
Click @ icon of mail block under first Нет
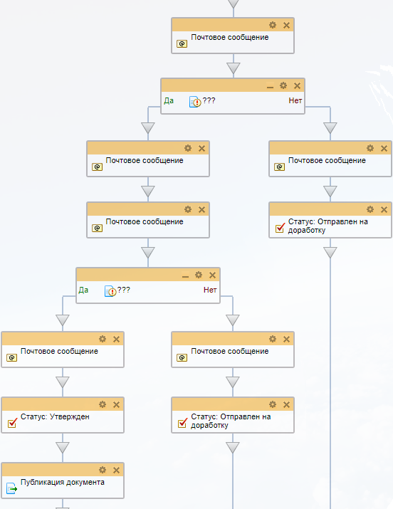pyautogui.click(x=279, y=167)
